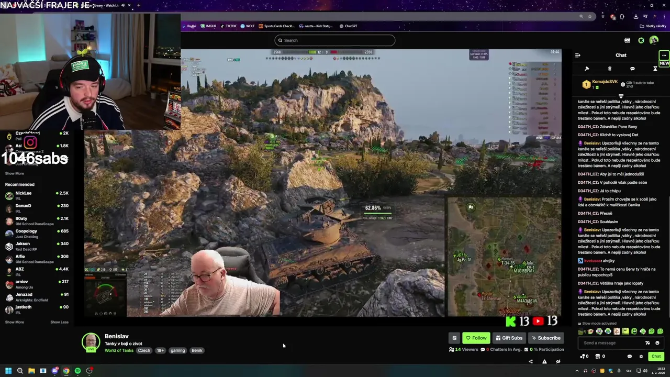This screenshot has width=670, height=377.
Task: Click the Follow button
Action: pyautogui.click(x=476, y=338)
